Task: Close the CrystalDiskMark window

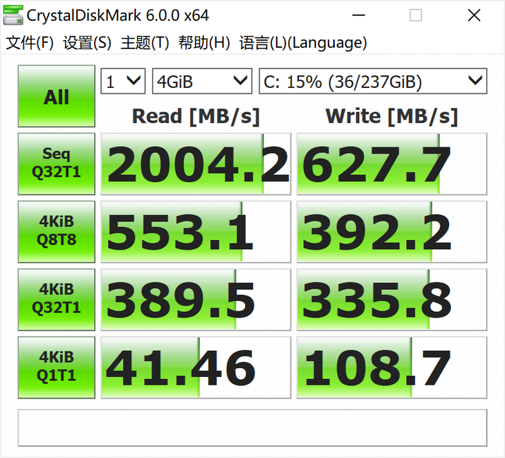Action: pyautogui.click(x=474, y=15)
